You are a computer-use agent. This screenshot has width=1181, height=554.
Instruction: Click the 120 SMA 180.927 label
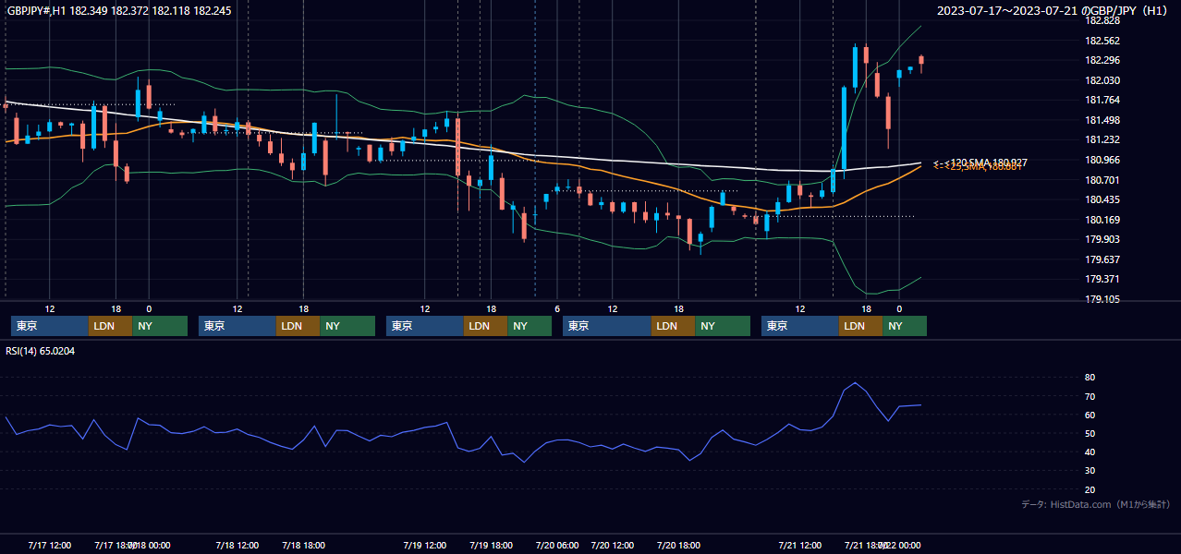click(x=983, y=163)
